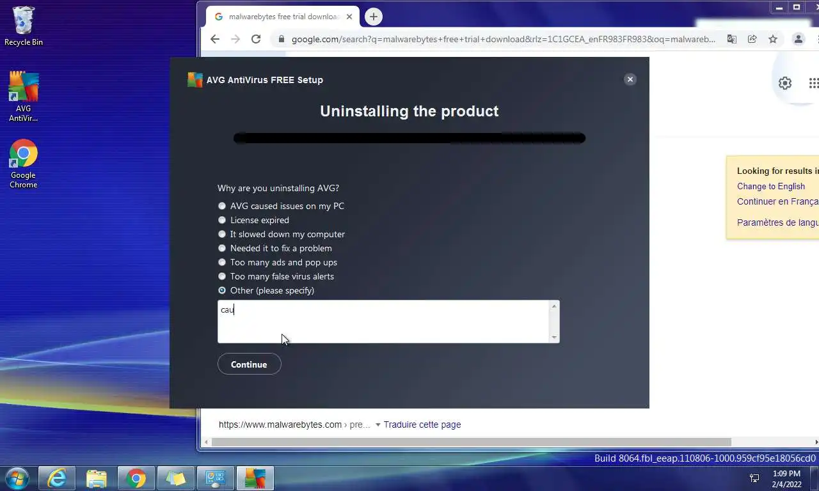Click the uninstall reason text box

pos(383,322)
